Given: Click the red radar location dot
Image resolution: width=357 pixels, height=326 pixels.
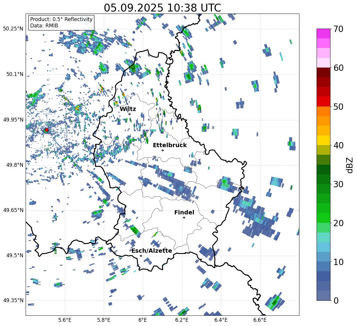Looking at the screenshot, I should (x=47, y=130).
